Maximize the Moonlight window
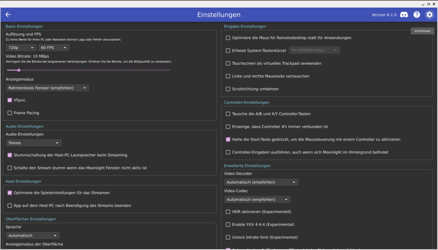This screenshot has width=438, height=250. (429, 4)
